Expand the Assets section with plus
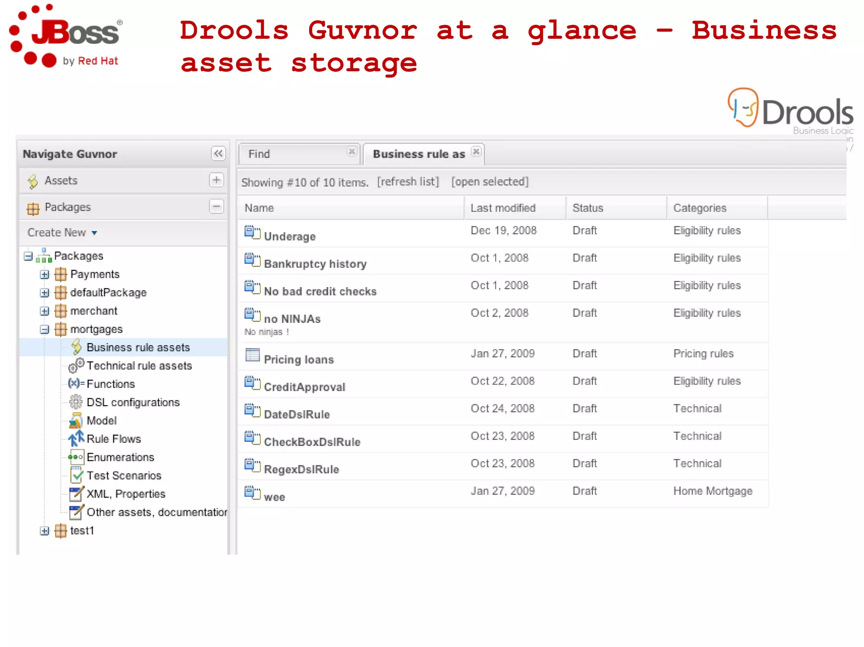Image resolution: width=864 pixels, height=647 pixels. [216, 180]
